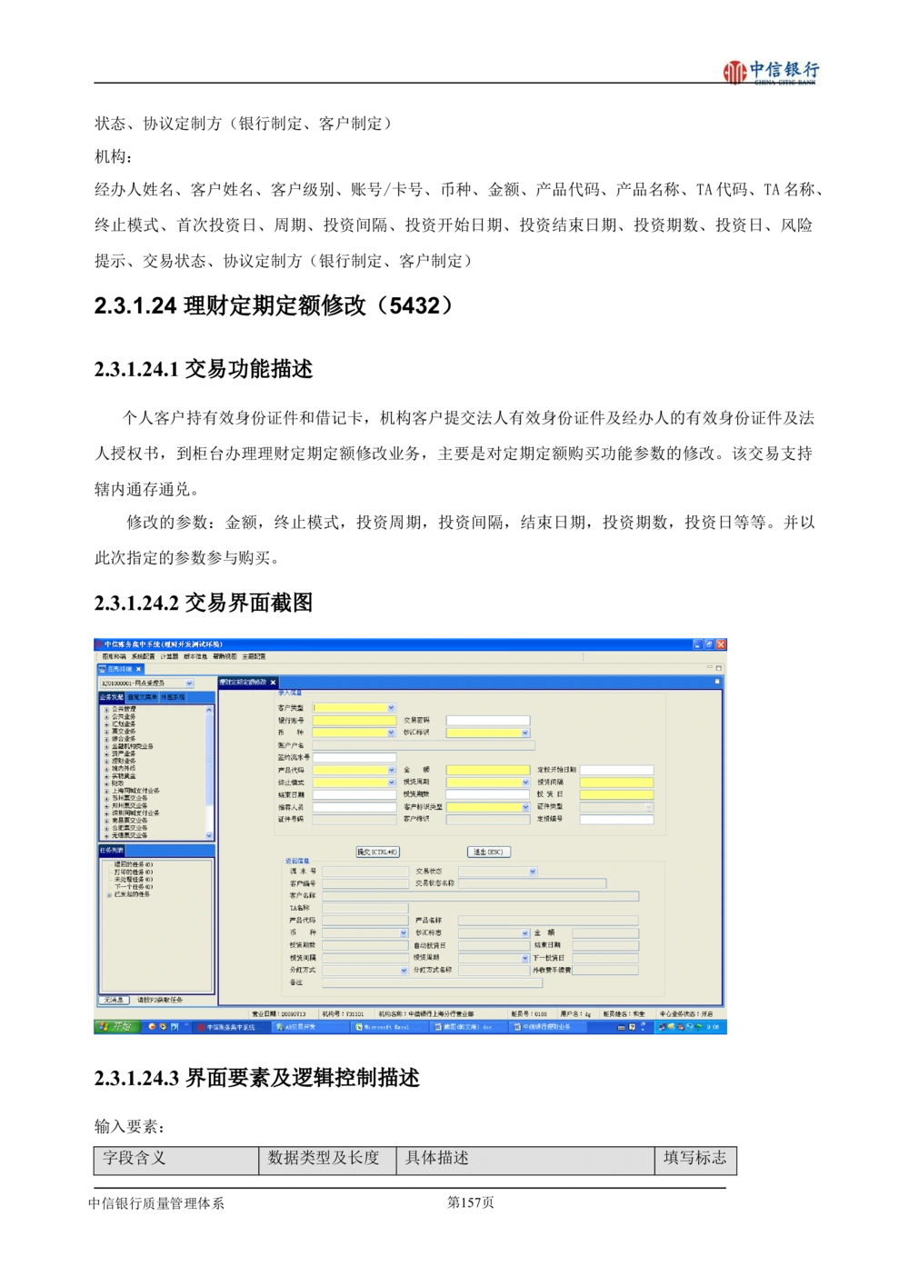Open the 产品代码 dropdown in input section
The width and height of the screenshot is (909, 1286).
click(x=391, y=770)
